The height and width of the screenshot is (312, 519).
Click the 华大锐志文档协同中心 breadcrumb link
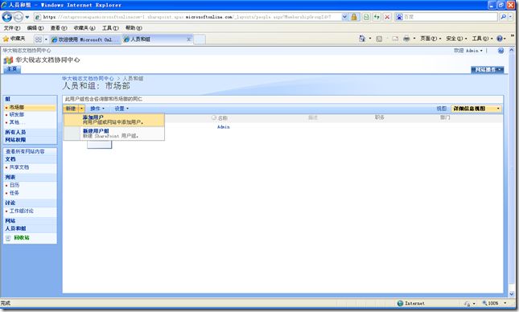click(x=88, y=79)
